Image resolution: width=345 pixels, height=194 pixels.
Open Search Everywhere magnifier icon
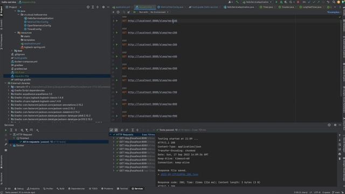(x=334, y=2)
